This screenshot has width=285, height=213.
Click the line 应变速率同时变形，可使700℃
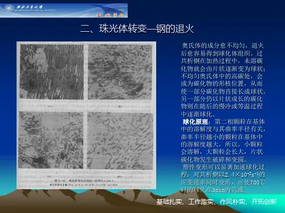coord(223,182)
